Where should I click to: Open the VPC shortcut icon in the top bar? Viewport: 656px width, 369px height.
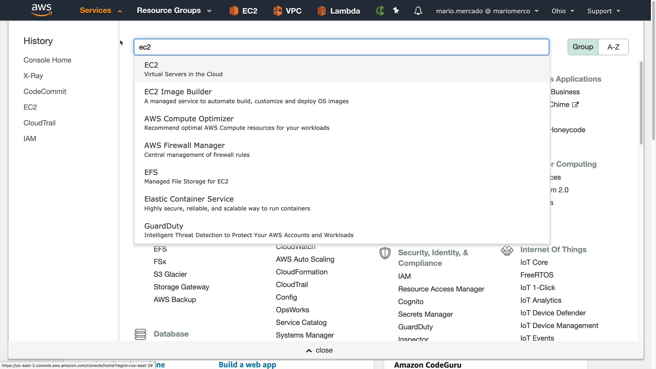(277, 11)
